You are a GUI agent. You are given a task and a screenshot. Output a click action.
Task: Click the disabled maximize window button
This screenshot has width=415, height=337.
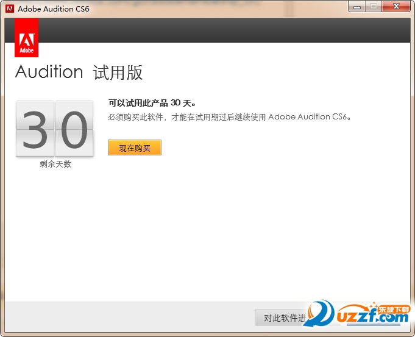(x=374, y=7)
